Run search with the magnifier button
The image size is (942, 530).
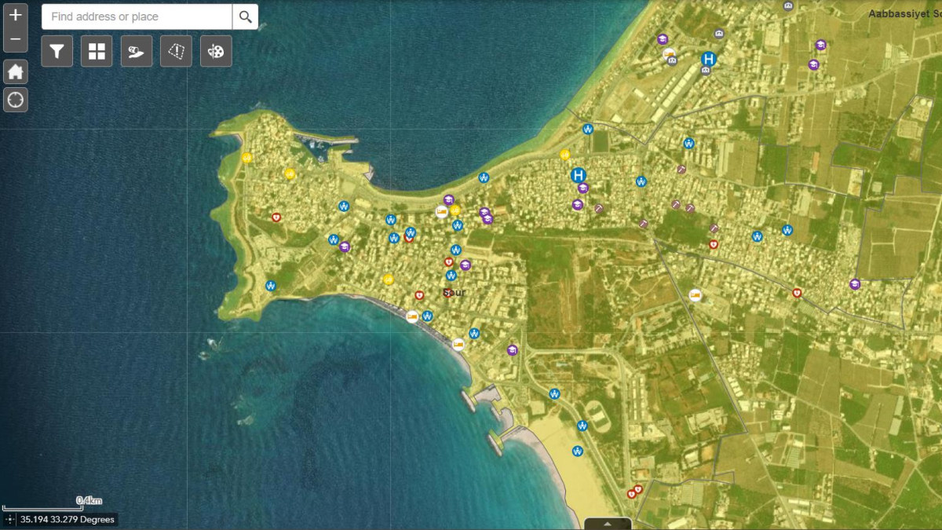(246, 16)
